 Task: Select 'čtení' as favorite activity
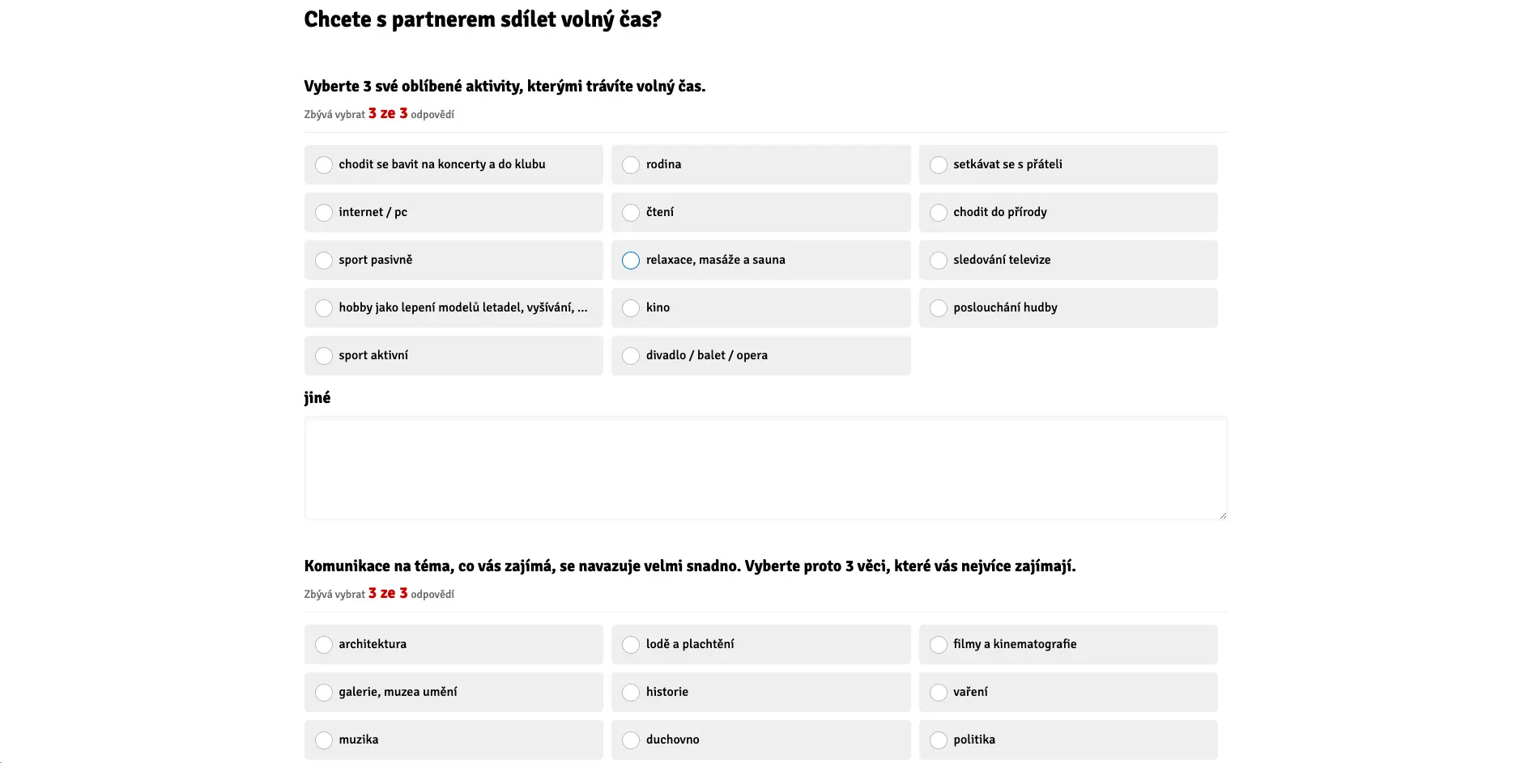(760, 212)
